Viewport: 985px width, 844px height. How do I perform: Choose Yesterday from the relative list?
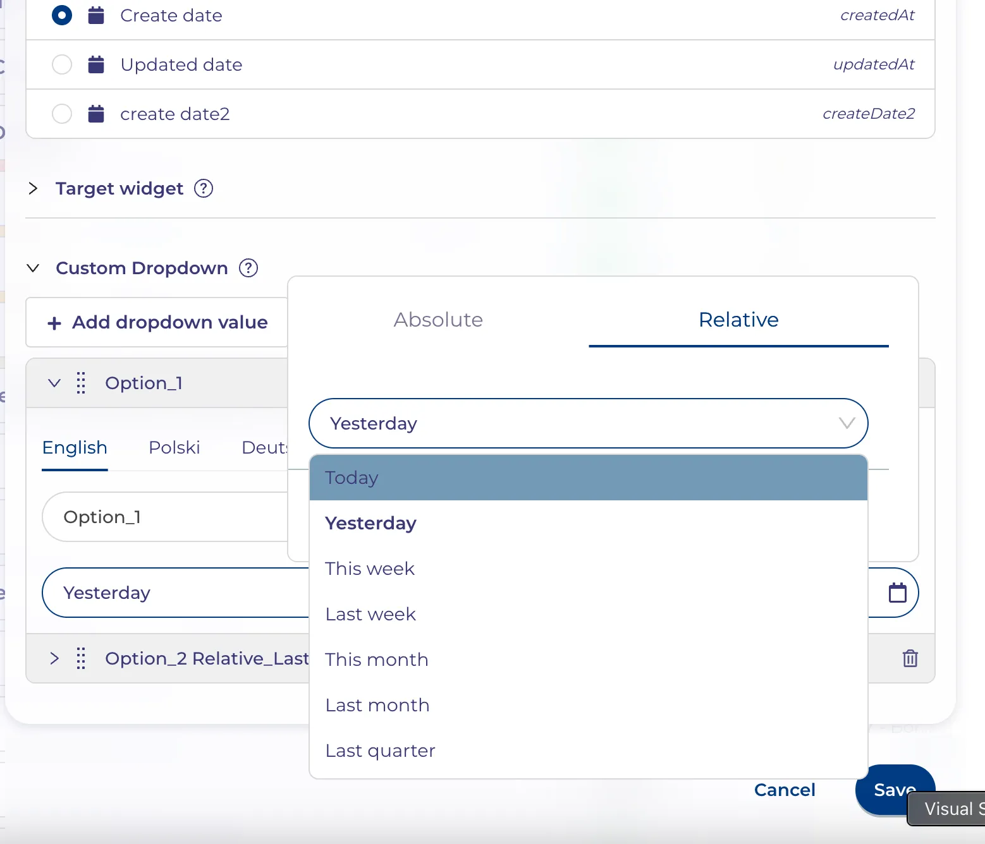point(589,523)
